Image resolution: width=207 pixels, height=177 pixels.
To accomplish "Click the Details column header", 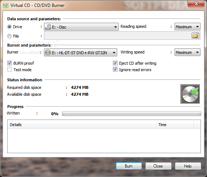I will point(82,125).
